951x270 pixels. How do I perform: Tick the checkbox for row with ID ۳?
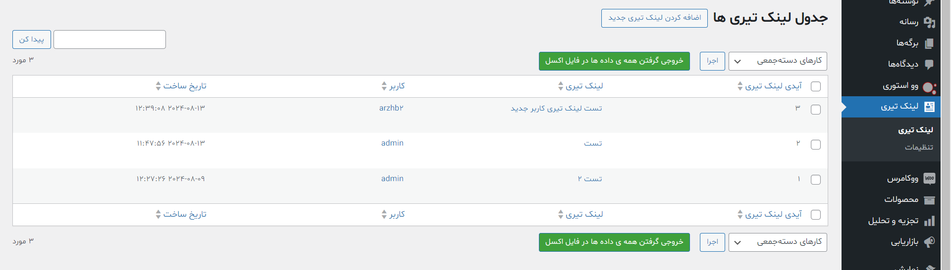click(x=816, y=110)
